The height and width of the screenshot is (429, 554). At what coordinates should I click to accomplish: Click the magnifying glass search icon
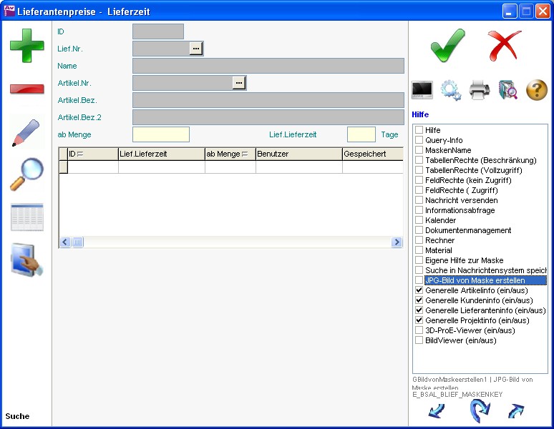click(26, 174)
